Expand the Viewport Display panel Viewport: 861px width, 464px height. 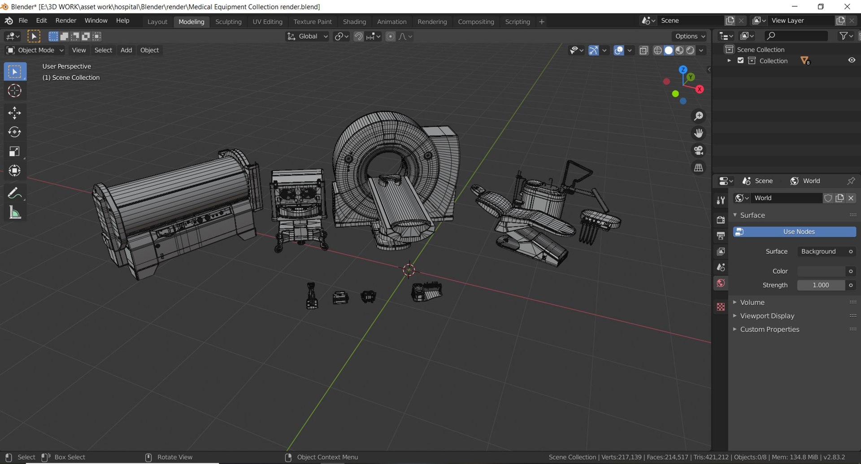pyautogui.click(x=767, y=316)
